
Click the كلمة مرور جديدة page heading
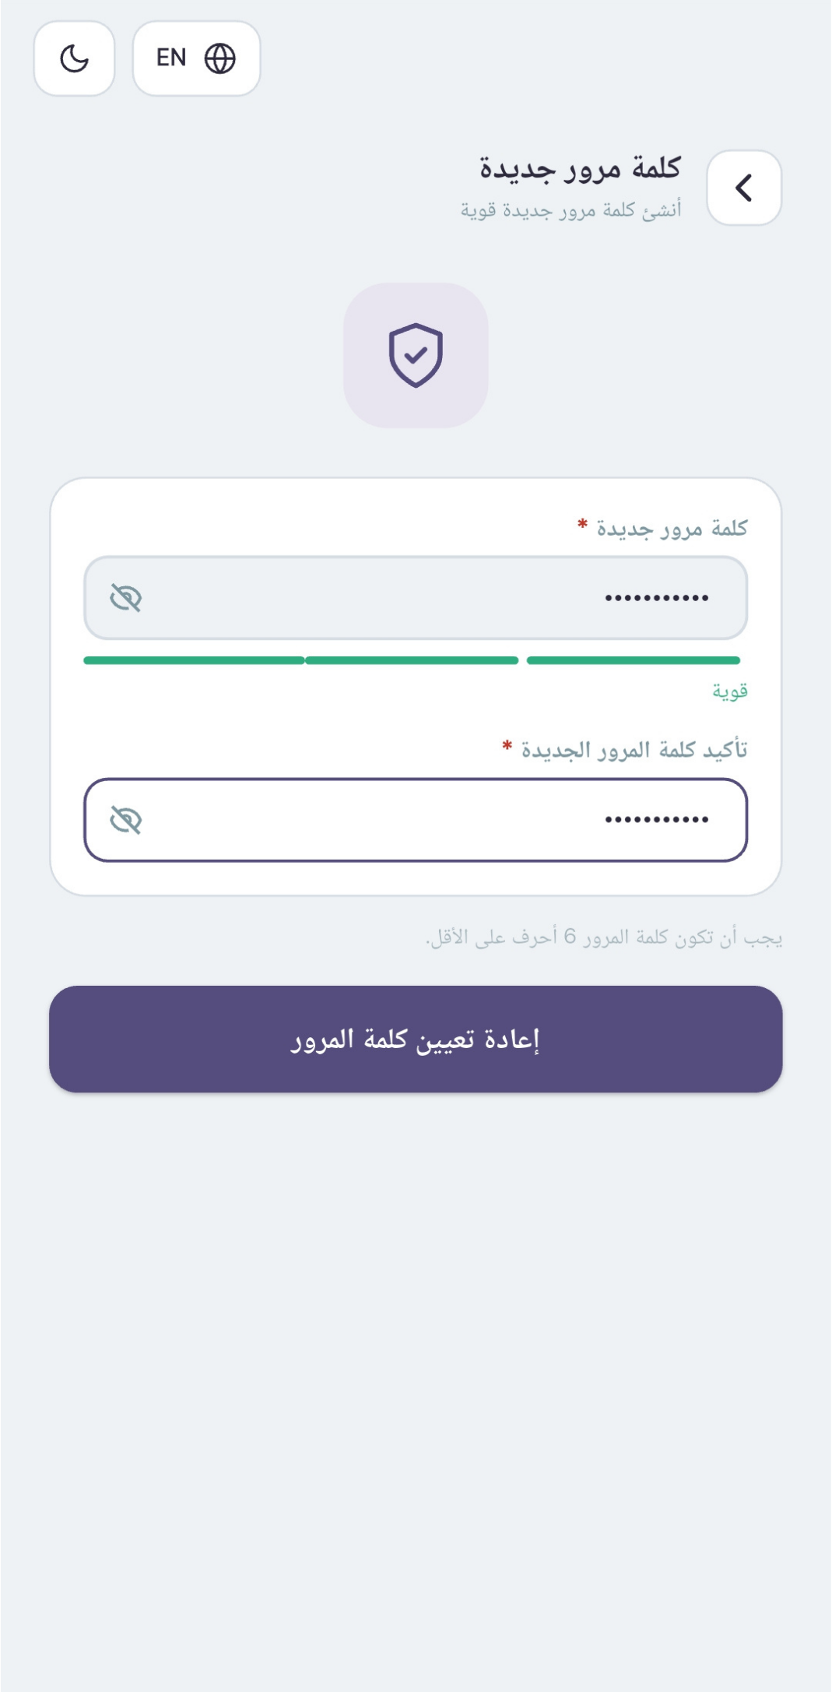[x=580, y=168]
